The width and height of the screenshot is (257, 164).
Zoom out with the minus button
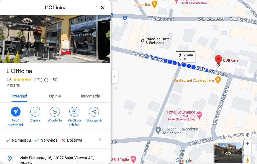[x=248, y=151]
